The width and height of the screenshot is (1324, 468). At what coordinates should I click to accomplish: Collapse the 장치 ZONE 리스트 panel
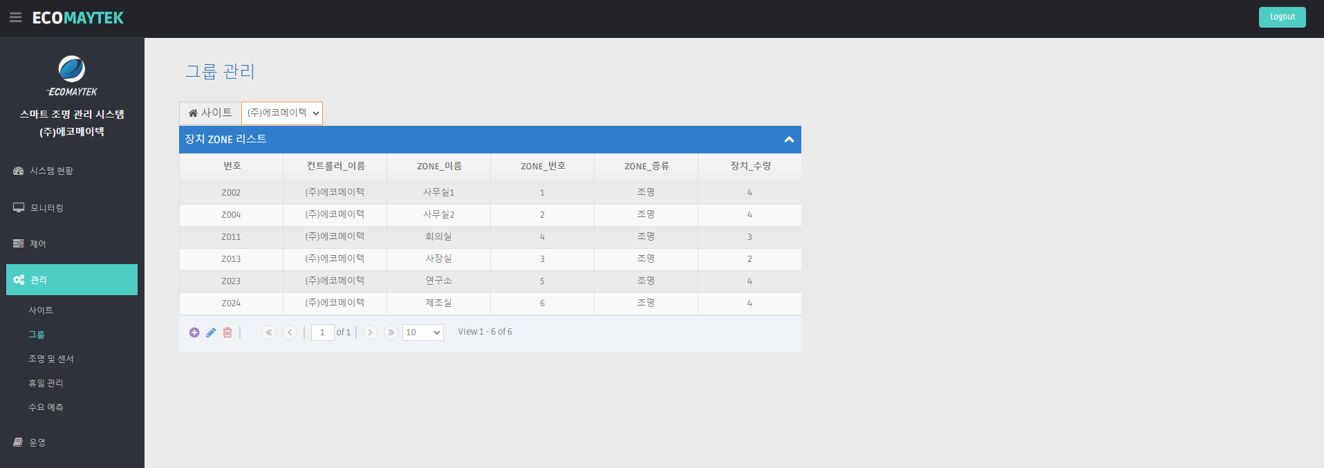click(789, 140)
